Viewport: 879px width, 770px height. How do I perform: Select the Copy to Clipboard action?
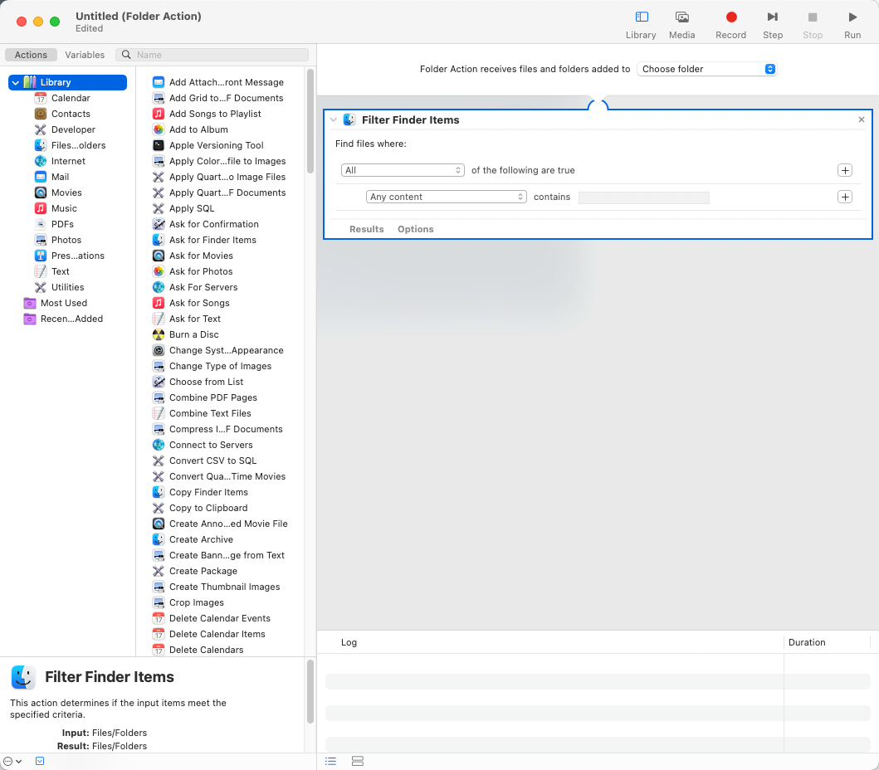point(200,508)
